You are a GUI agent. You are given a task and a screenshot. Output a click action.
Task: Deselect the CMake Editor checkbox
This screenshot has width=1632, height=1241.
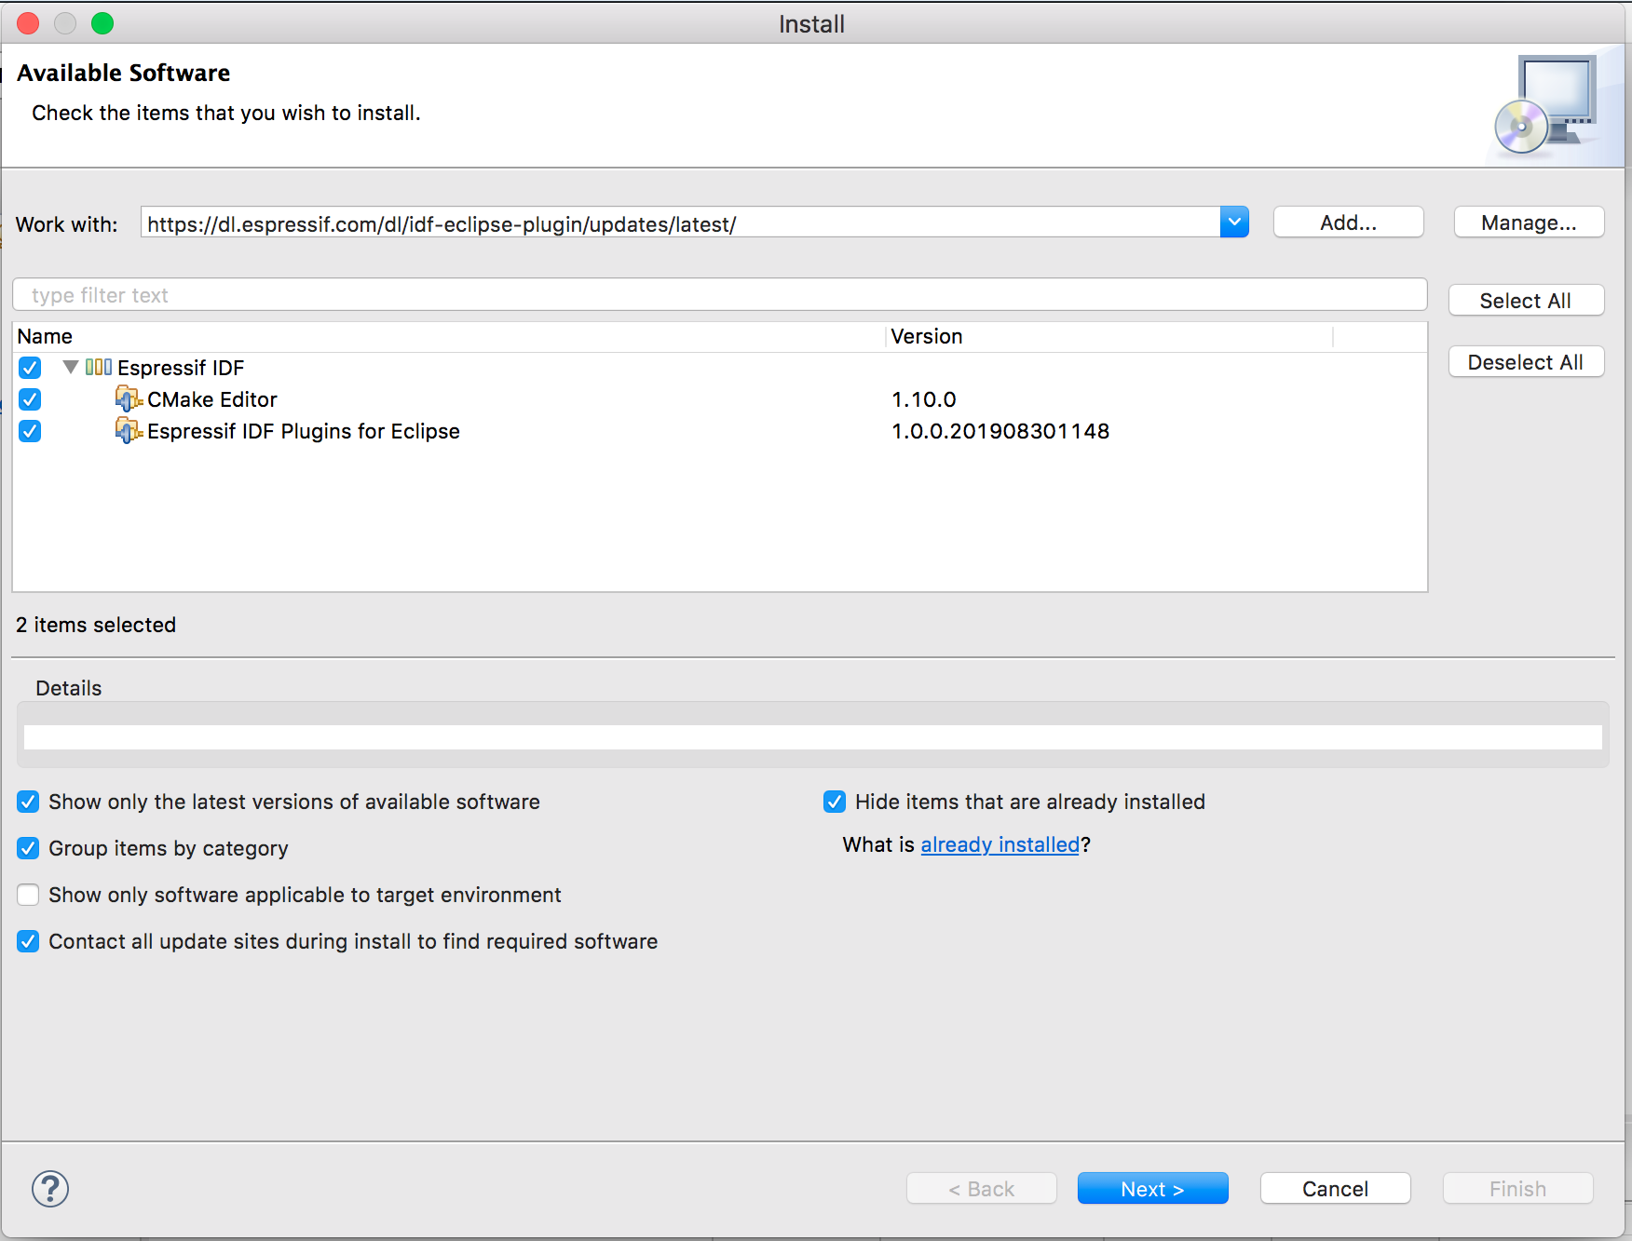[x=29, y=399]
